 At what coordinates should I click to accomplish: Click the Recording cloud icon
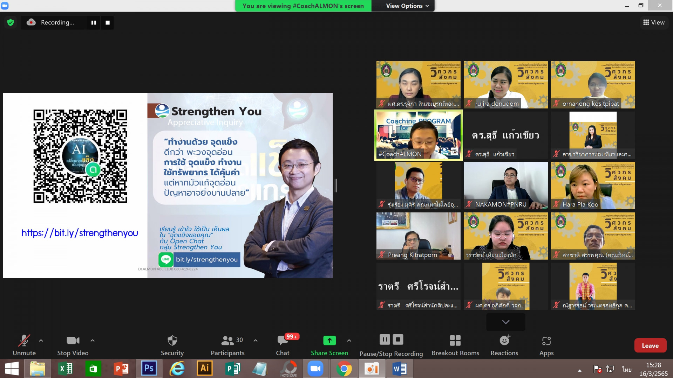click(x=31, y=22)
